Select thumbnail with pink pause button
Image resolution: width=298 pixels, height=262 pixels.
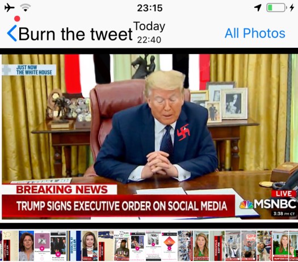point(58,246)
